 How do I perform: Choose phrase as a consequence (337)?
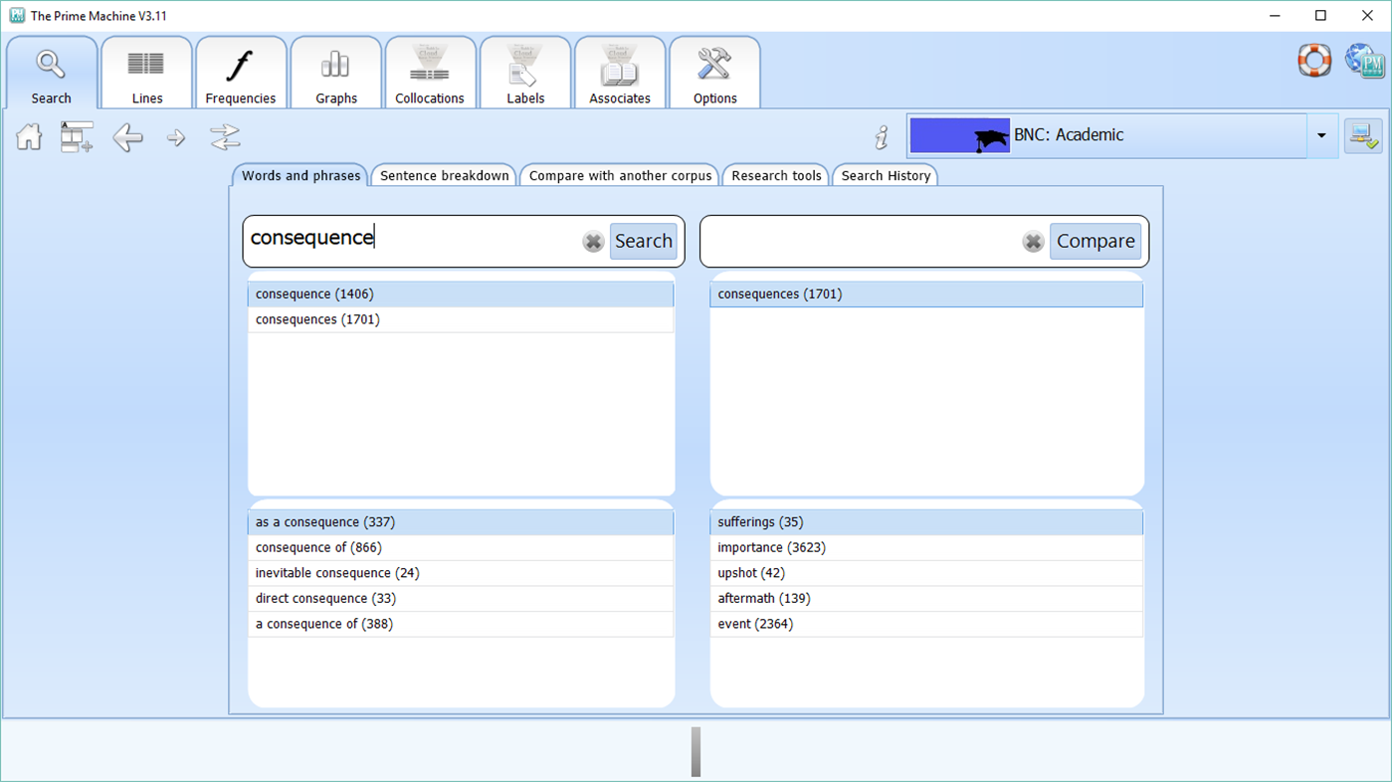(461, 522)
